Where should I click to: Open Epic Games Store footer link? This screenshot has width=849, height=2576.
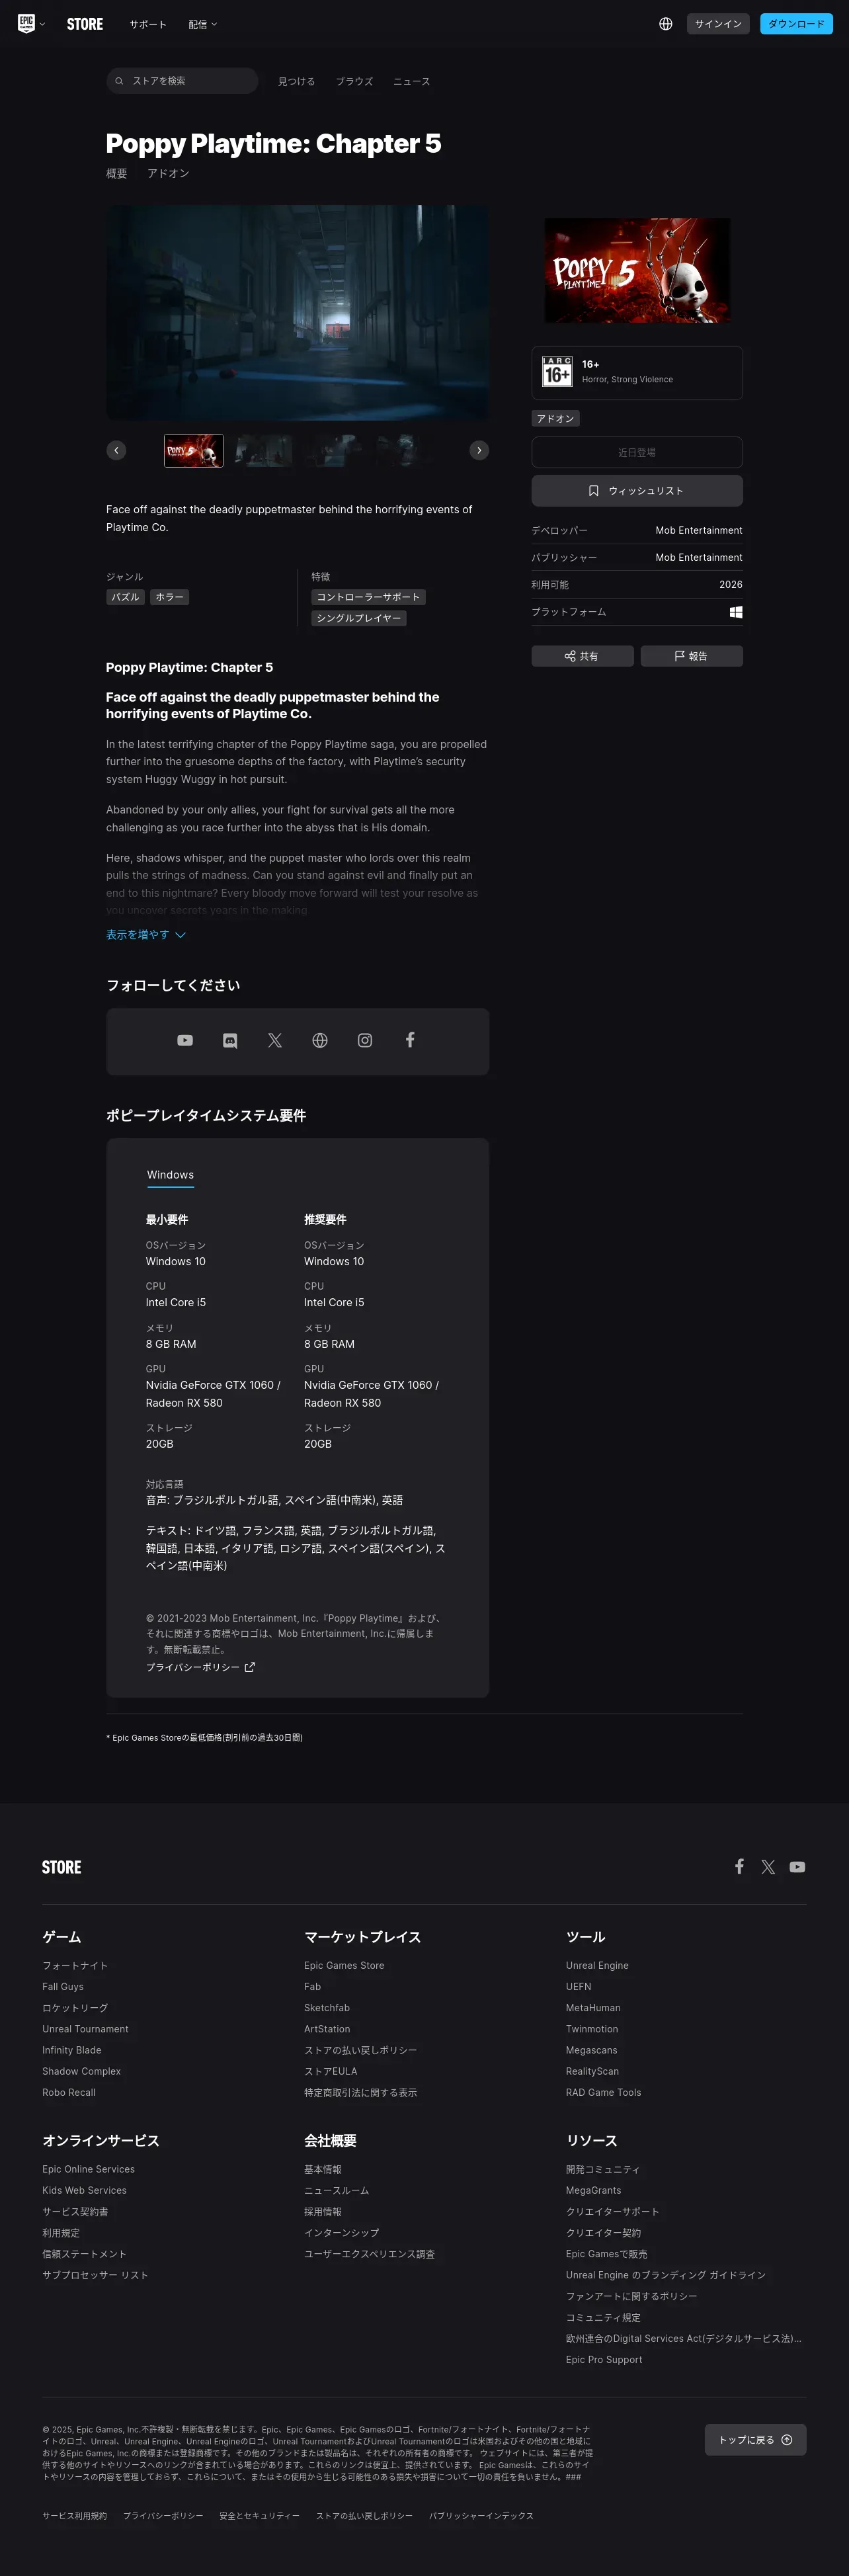(x=344, y=1965)
